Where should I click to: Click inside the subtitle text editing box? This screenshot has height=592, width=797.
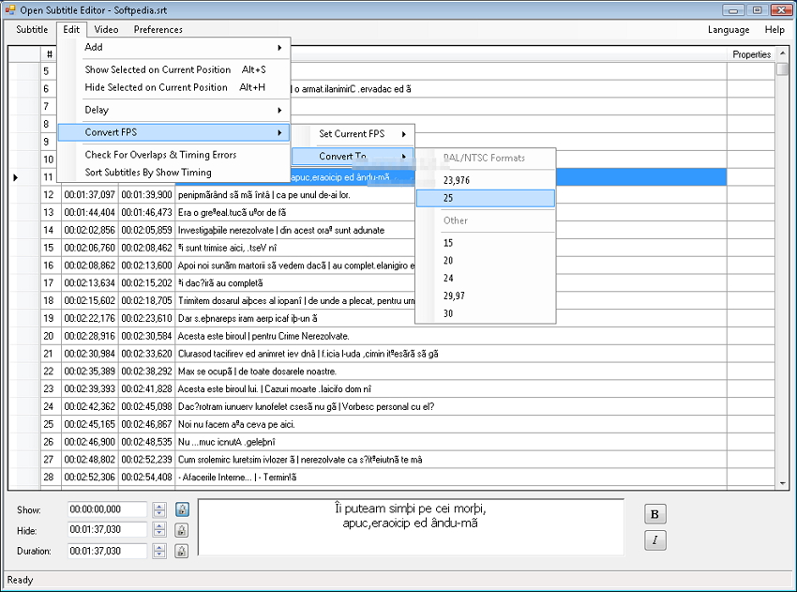(x=411, y=527)
